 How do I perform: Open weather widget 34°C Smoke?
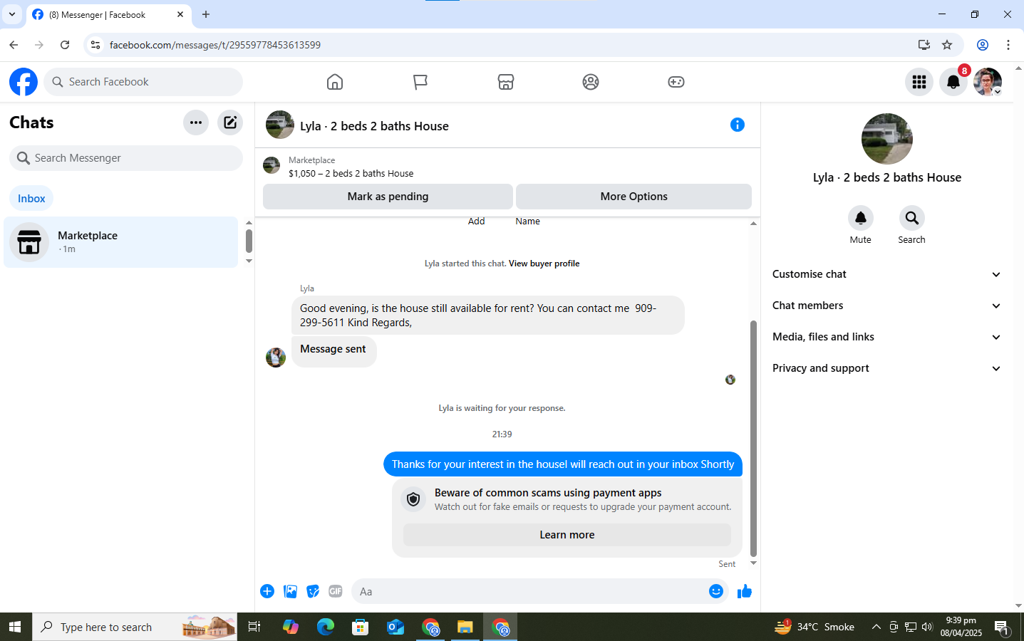814,627
